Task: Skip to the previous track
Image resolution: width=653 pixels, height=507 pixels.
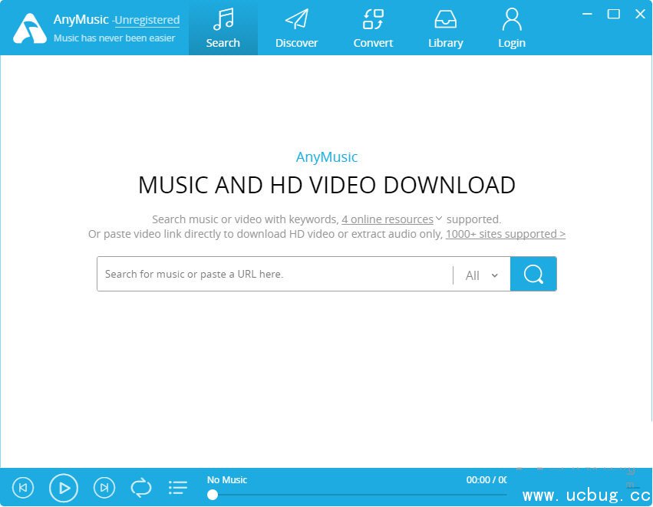Action: click(23, 487)
